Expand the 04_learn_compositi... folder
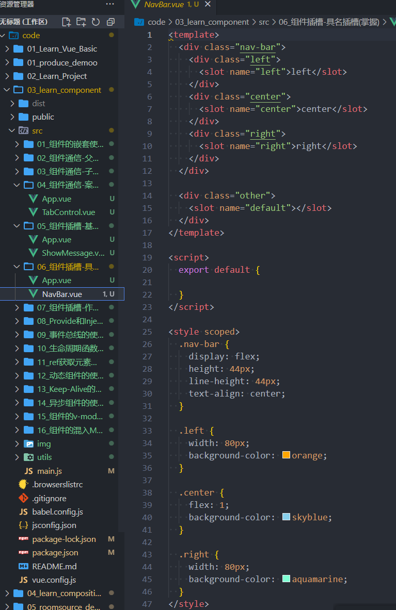 tap(7, 593)
